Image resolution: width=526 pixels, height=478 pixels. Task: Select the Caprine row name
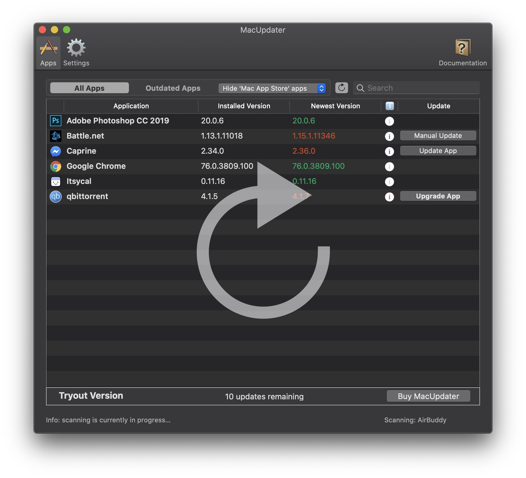tap(81, 151)
